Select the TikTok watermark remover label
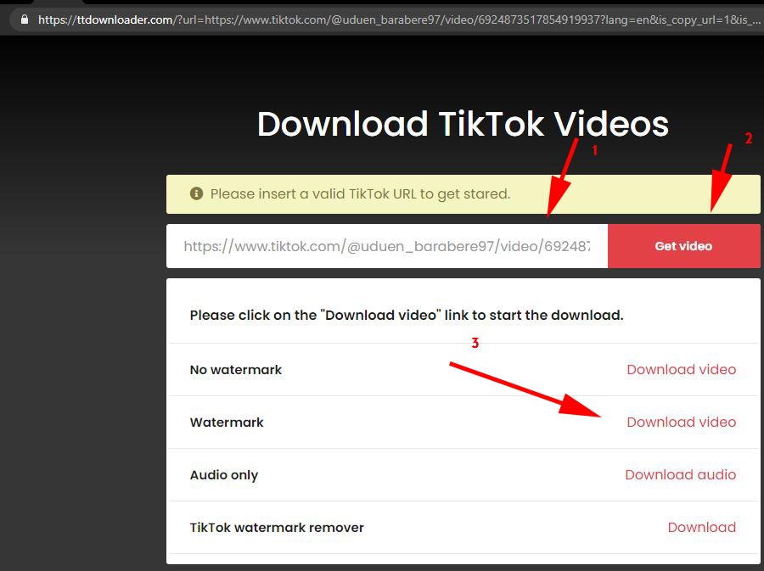Image resolution: width=764 pixels, height=571 pixels. pos(277,528)
